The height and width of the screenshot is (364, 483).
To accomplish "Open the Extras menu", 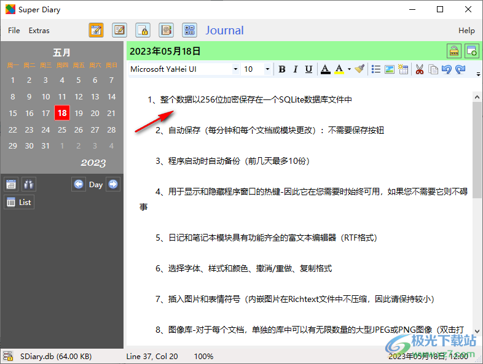I will click(x=39, y=31).
